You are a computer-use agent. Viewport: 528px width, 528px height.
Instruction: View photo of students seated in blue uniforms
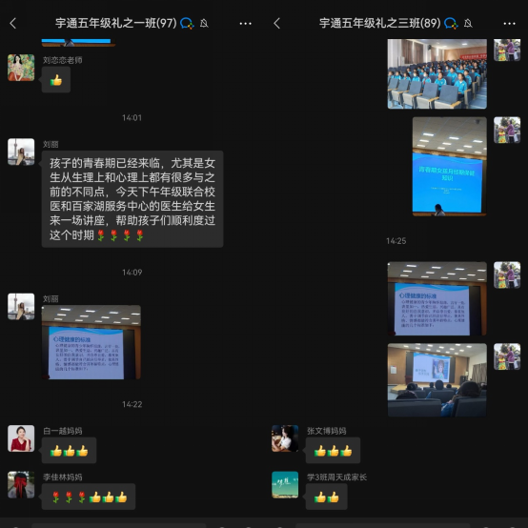[437, 73]
